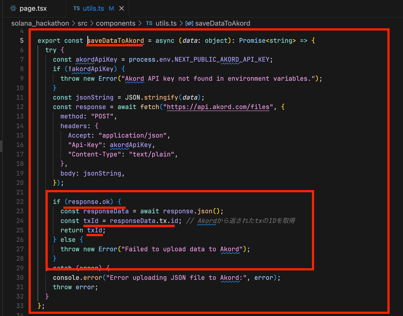
Task: Click the TS icon in breadcrumb
Action: (149, 23)
